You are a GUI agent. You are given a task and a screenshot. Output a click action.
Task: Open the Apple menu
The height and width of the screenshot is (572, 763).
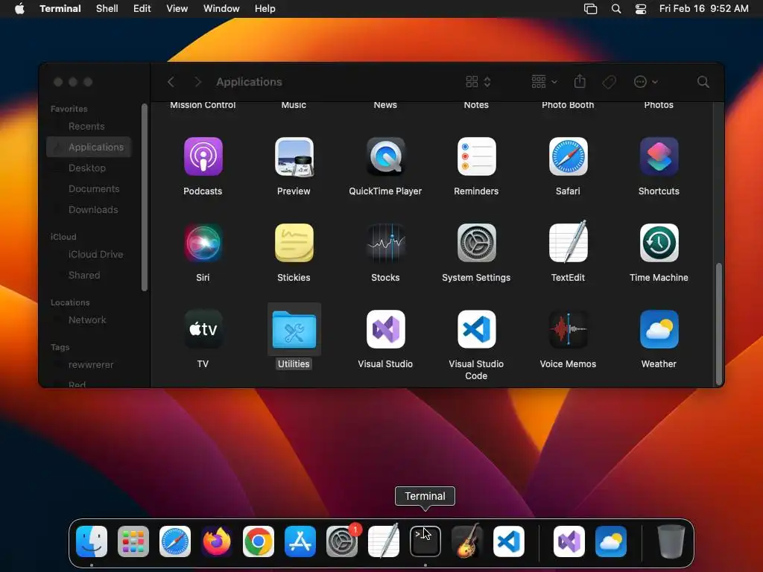(19, 9)
